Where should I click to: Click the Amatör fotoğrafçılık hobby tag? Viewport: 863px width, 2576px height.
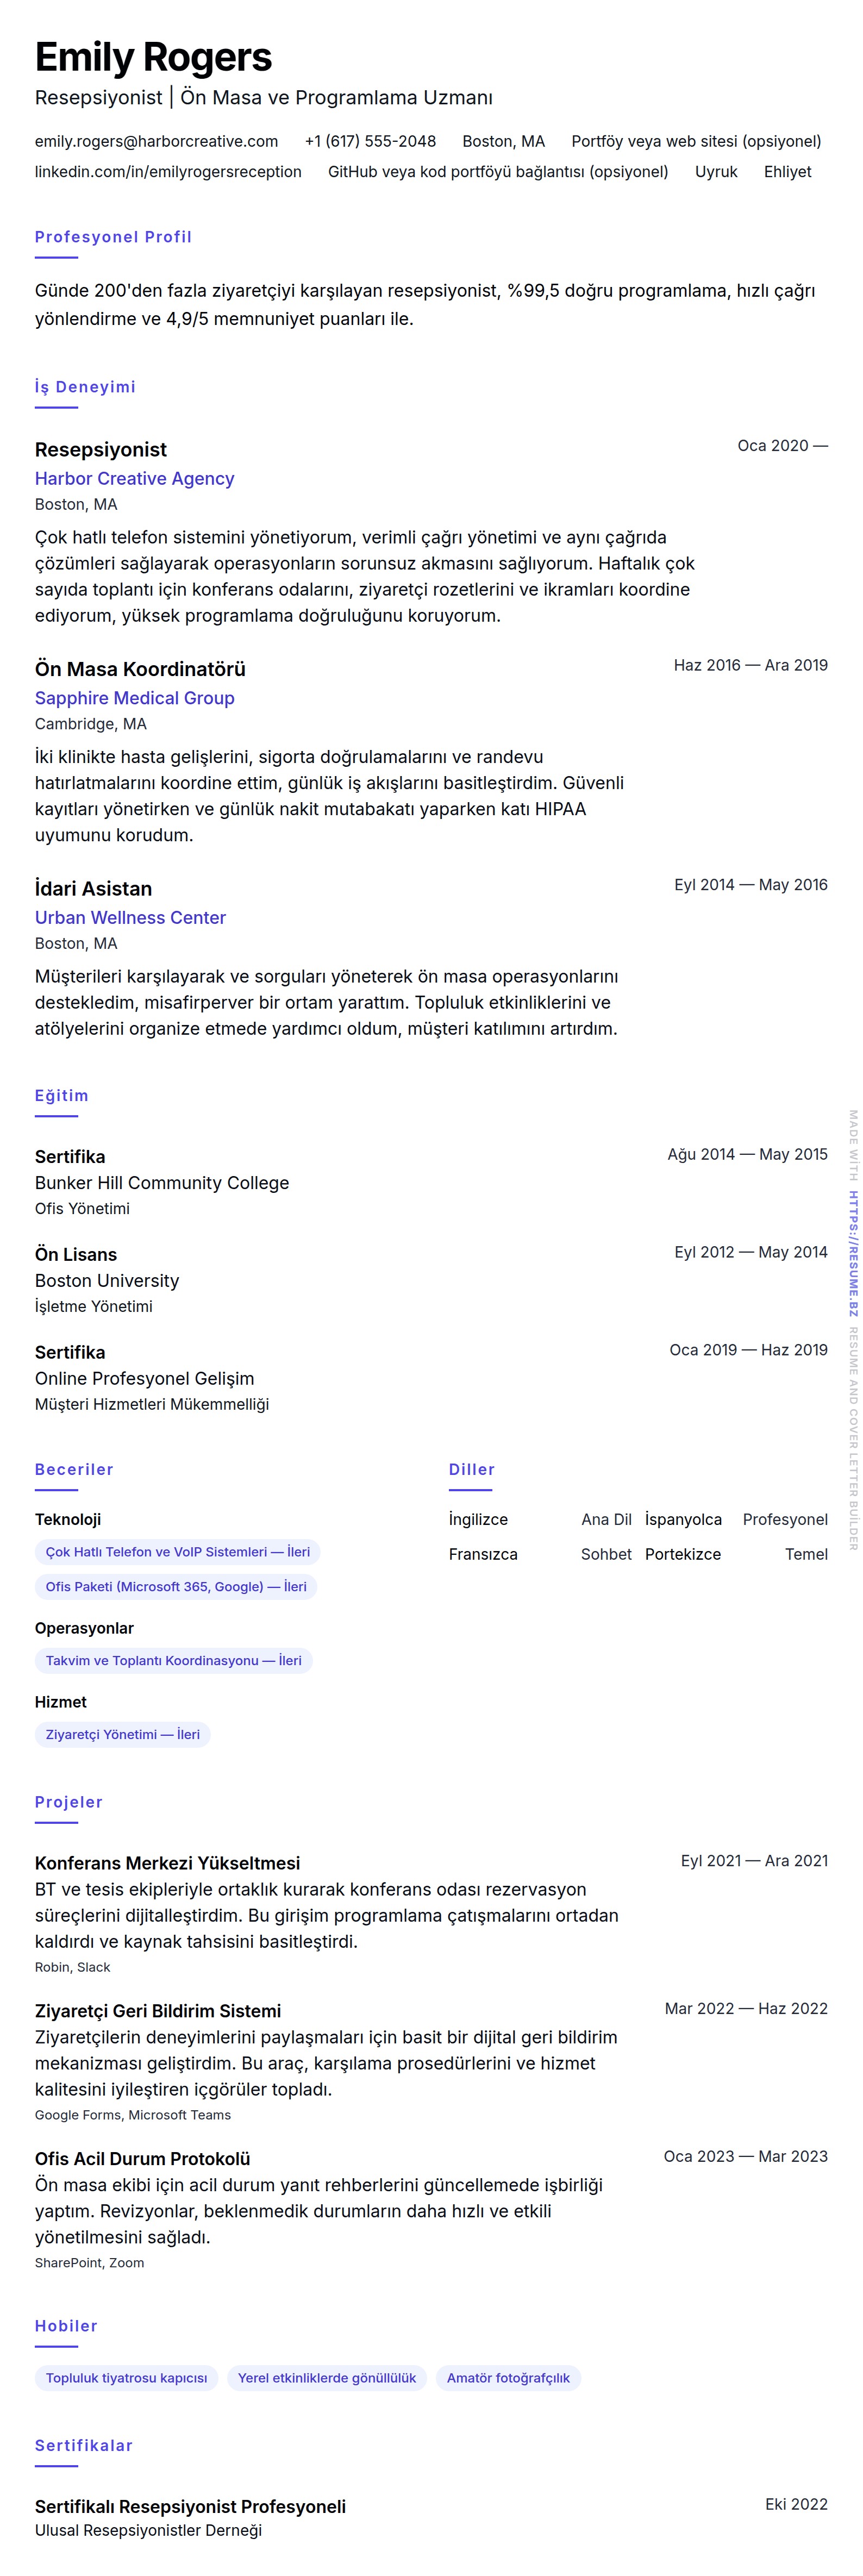point(507,2378)
